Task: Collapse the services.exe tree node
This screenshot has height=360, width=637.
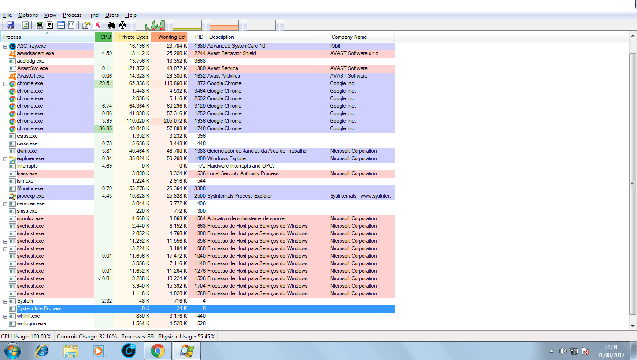Action: (x=5, y=203)
